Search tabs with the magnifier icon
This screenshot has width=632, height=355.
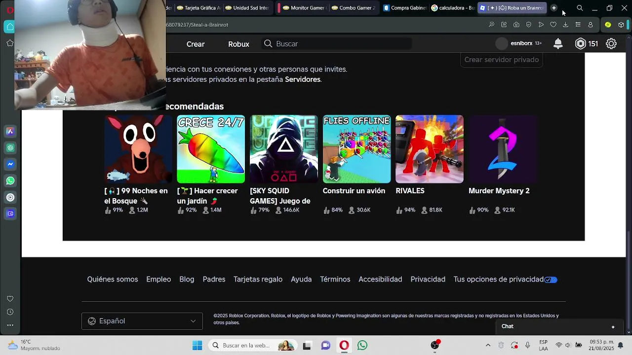[580, 8]
